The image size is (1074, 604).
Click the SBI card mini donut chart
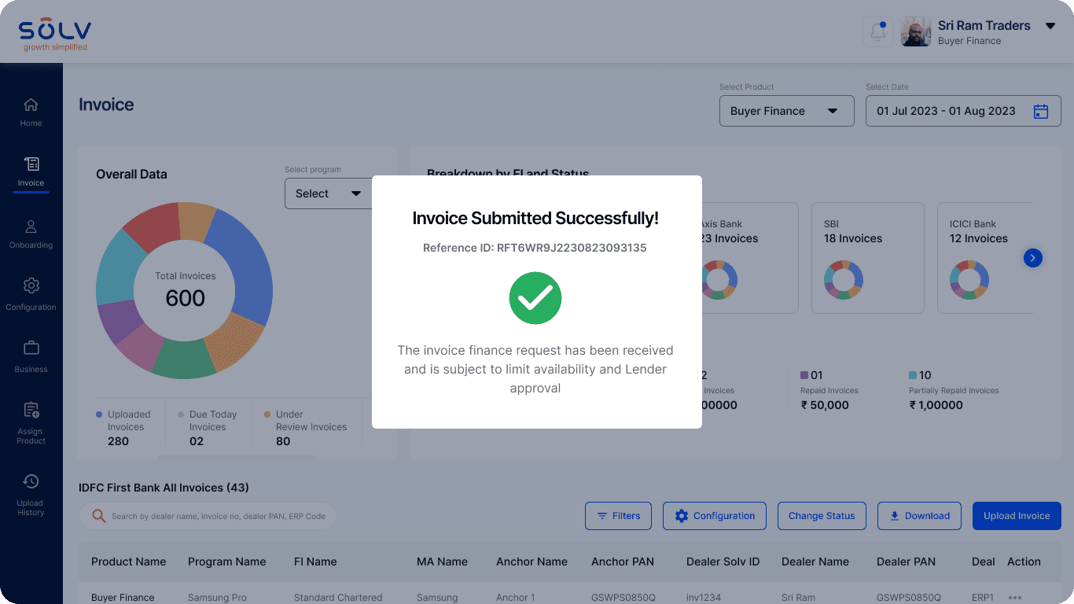(x=844, y=280)
